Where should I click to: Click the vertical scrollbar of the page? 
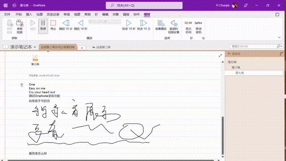[223, 136]
